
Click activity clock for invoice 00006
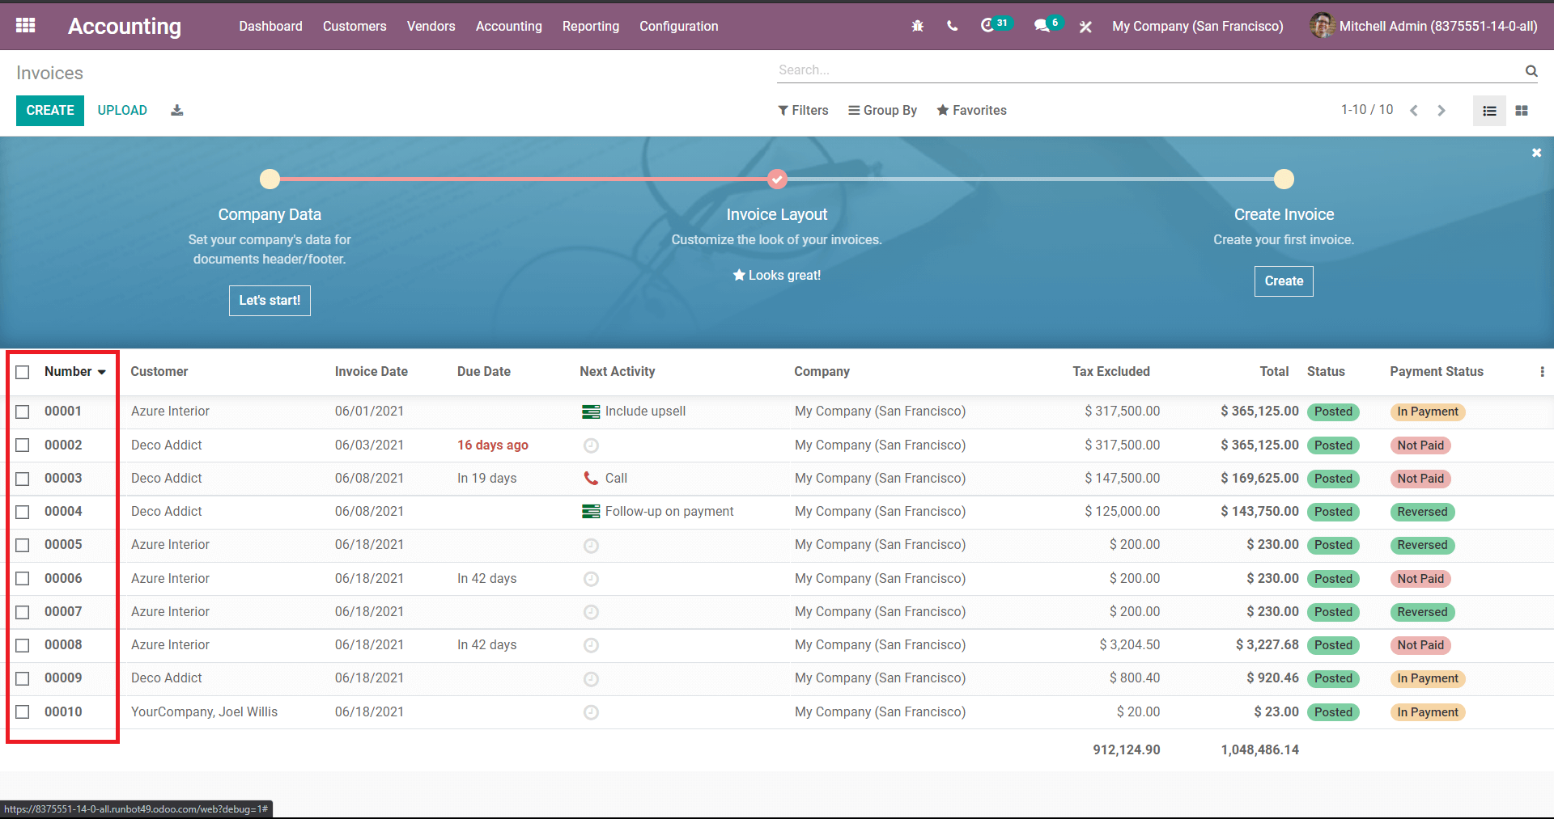591,579
